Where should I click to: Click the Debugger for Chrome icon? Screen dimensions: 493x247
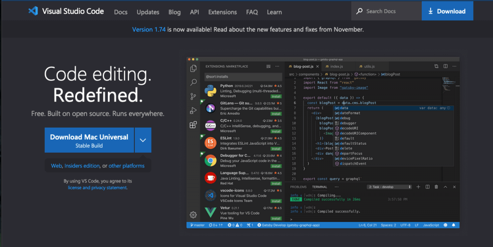[210, 161]
